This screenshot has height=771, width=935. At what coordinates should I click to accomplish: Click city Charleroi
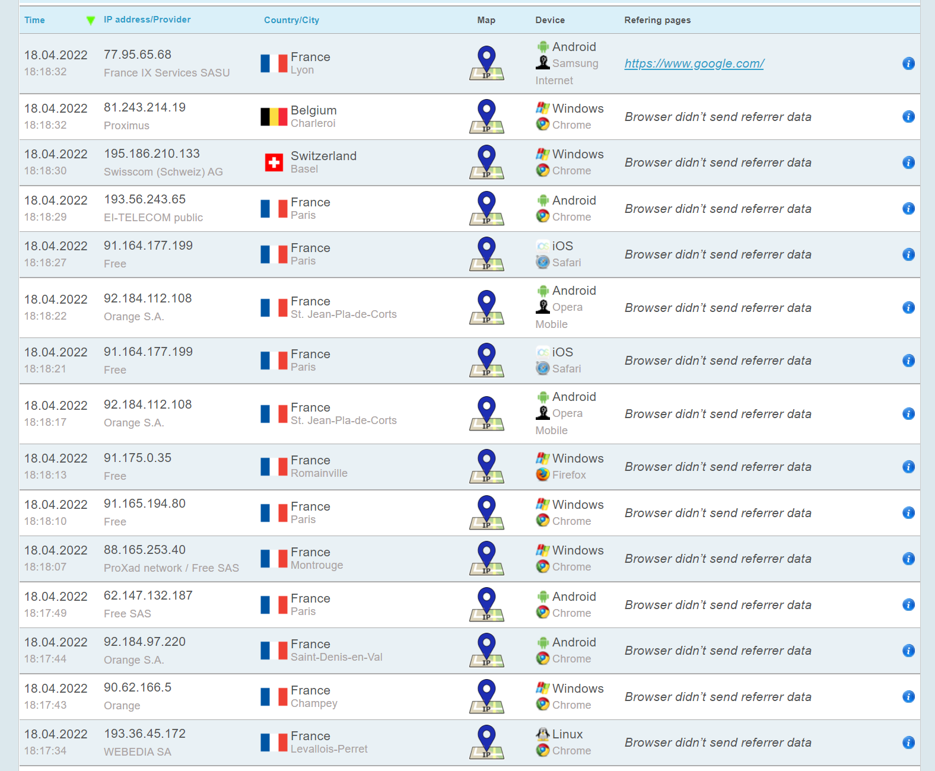pos(313,123)
